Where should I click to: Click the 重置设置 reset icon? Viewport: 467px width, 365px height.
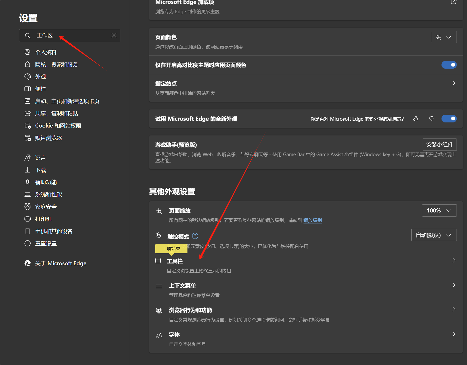[28, 243]
